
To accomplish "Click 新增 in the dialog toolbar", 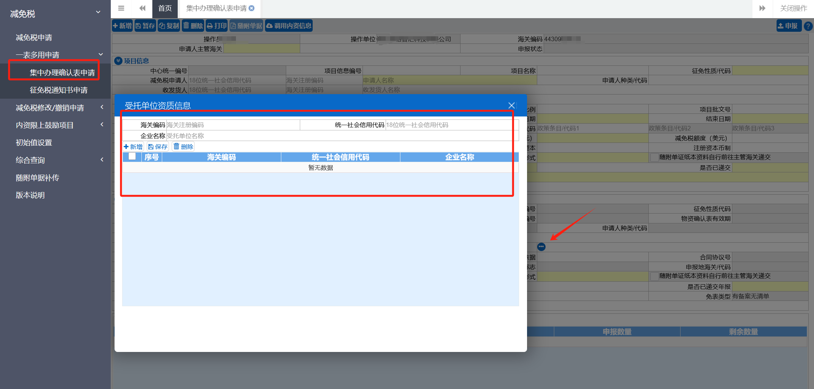I will 133,147.
